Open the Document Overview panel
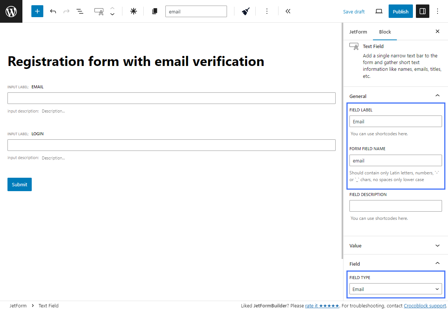This screenshot has width=448, height=310. point(80,11)
